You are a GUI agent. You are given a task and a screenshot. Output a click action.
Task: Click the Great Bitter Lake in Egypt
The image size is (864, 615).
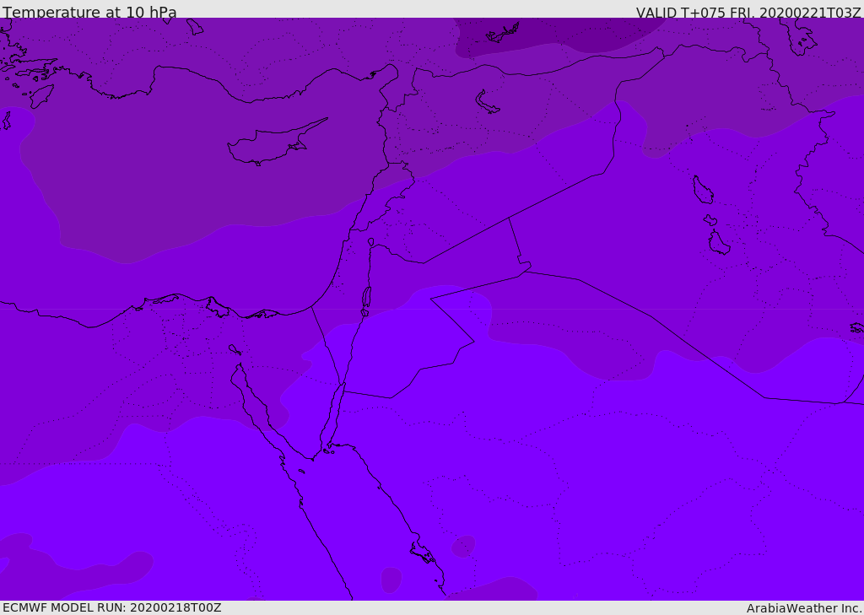pos(235,349)
